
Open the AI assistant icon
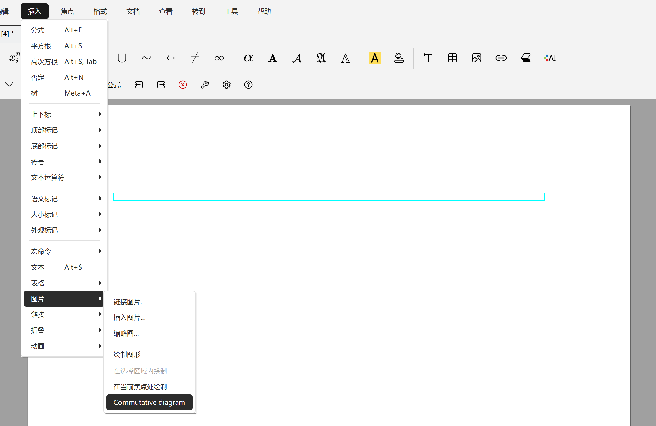tap(550, 58)
